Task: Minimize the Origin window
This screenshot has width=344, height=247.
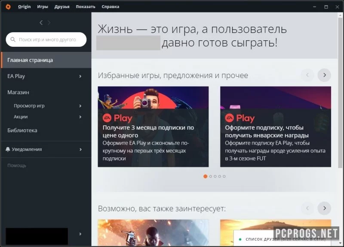Action: point(315,7)
